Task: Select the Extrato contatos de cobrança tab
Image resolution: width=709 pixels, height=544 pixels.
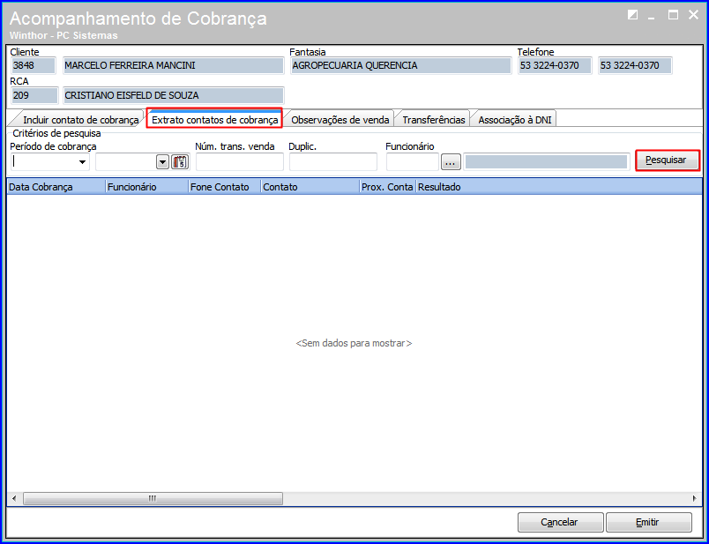Action: click(215, 120)
